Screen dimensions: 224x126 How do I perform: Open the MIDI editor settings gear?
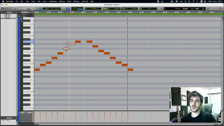(x=208, y=9)
